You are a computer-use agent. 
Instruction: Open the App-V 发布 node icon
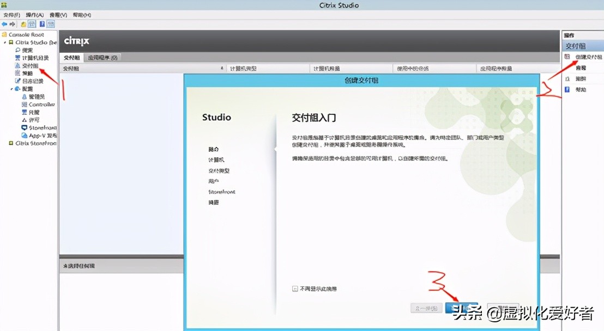pyautogui.click(x=25, y=136)
